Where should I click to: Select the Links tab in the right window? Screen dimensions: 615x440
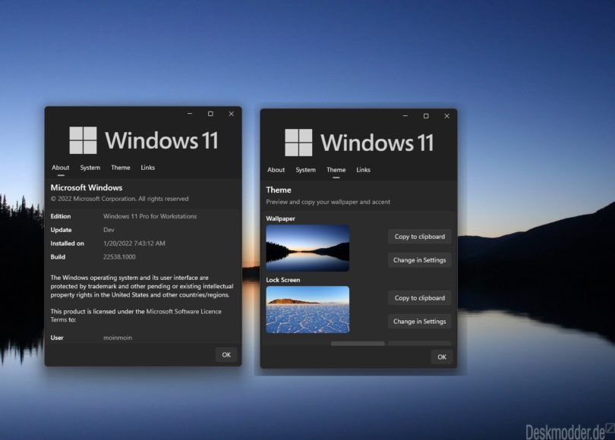pyautogui.click(x=363, y=170)
